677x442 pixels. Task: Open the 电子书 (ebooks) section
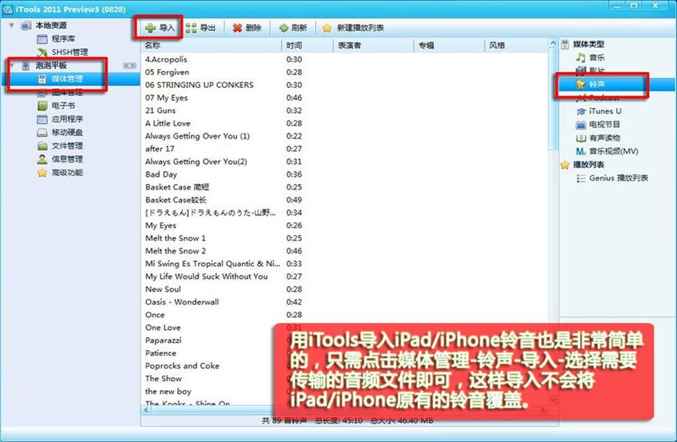click(56, 106)
